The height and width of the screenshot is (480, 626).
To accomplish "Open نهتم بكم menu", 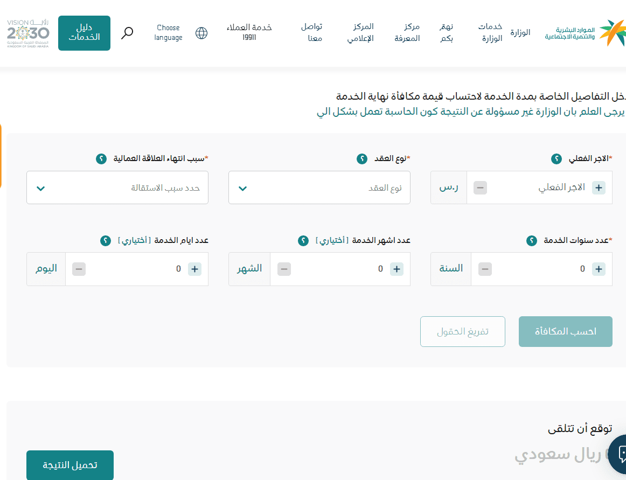I will (447, 33).
